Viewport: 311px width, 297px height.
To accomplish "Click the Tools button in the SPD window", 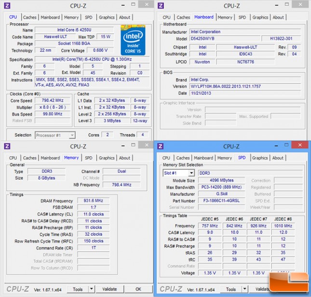I will click(231, 289).
